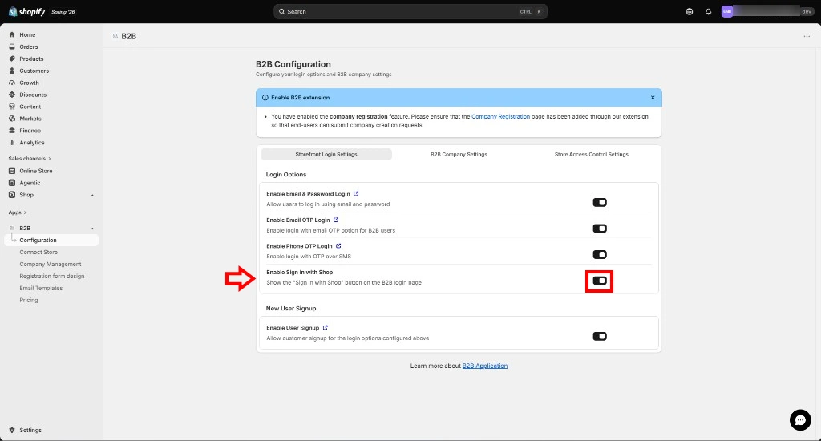Click the Online Store icon

[12, 171]
